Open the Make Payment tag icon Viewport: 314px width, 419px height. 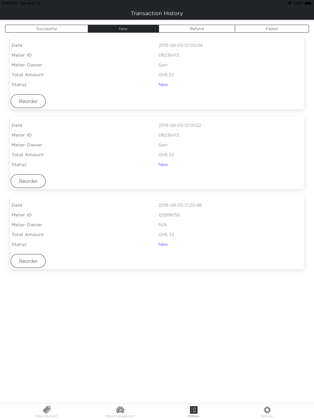pos(47,409)
